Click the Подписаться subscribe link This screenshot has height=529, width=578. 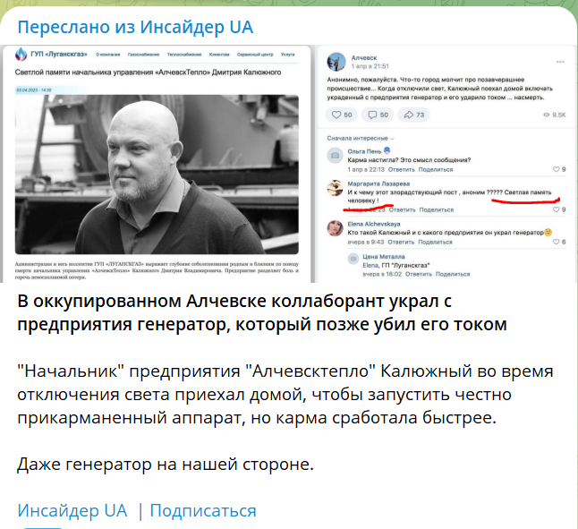(x=203, y=510)
